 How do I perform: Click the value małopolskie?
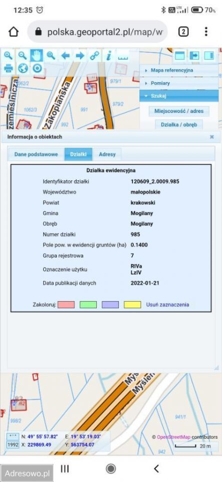coord(145,192)
